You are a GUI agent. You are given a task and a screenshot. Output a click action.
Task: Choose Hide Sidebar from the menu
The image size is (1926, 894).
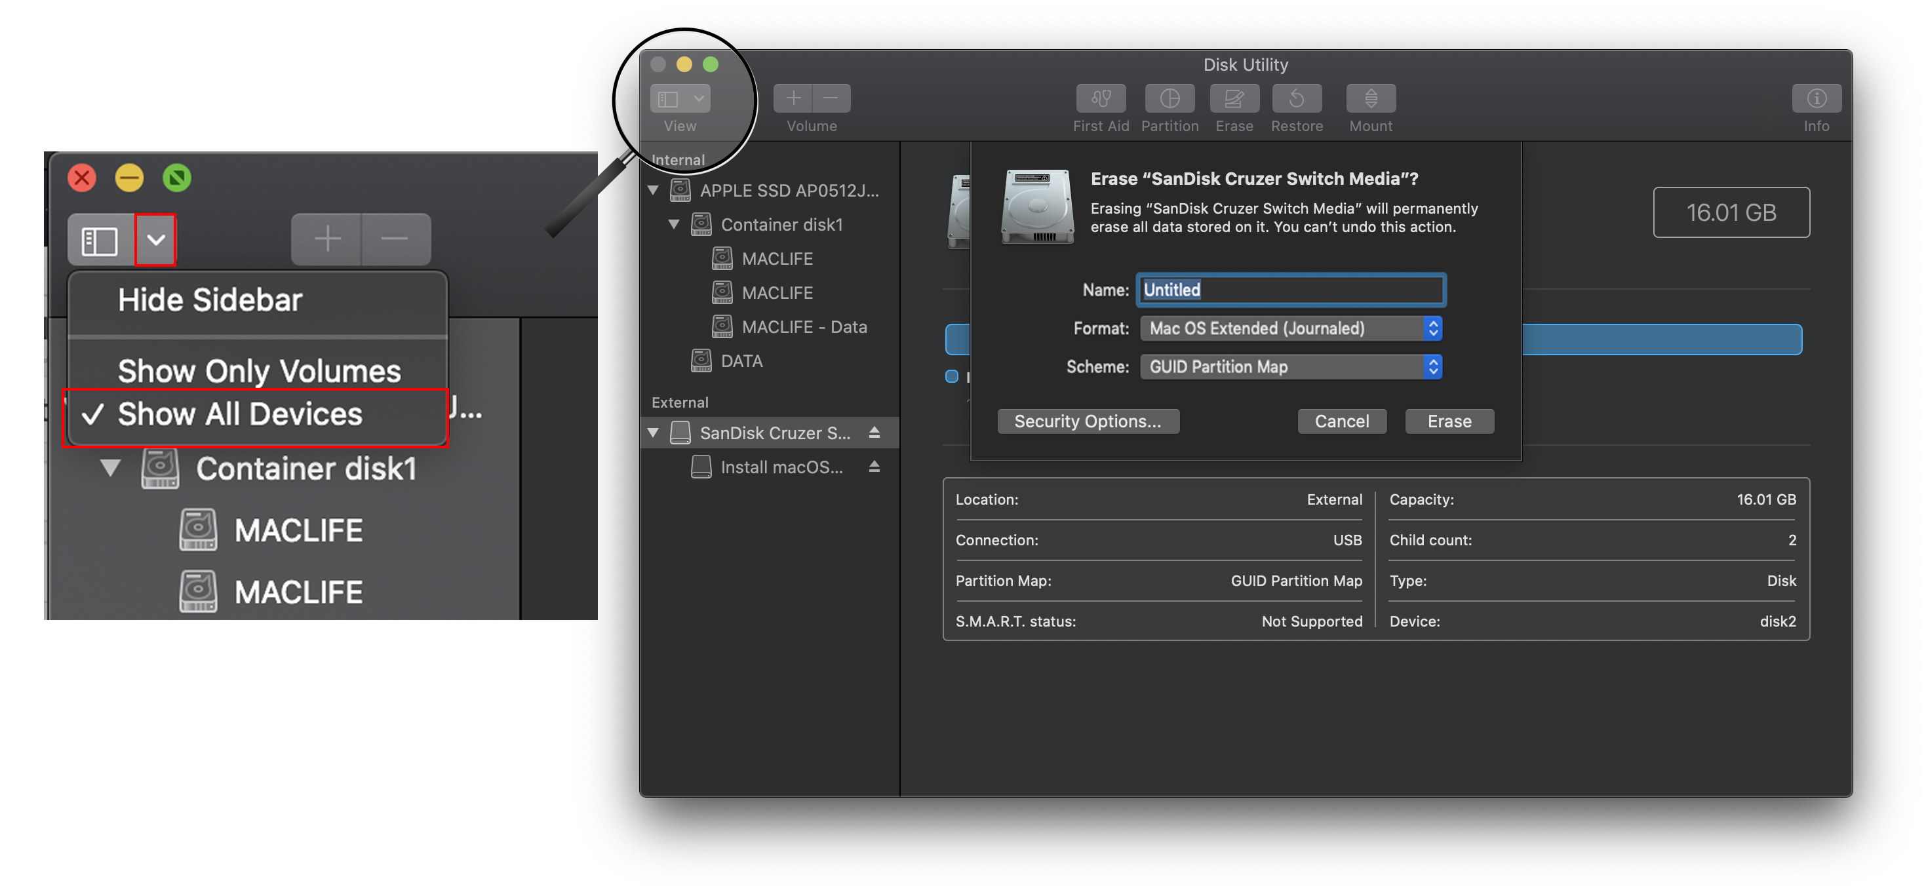coord(209,300)
